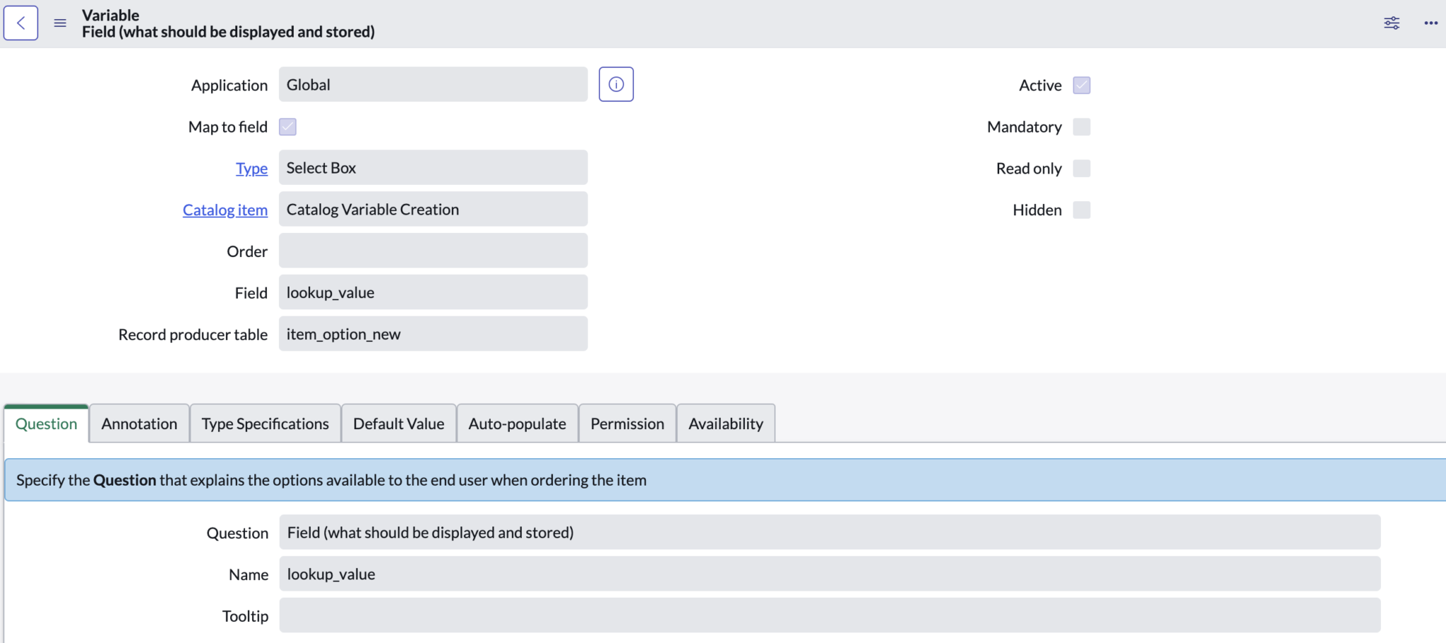
Task: Open the personalize form sliders icon
Action: pyautogui.click(x=1391, y=22)
